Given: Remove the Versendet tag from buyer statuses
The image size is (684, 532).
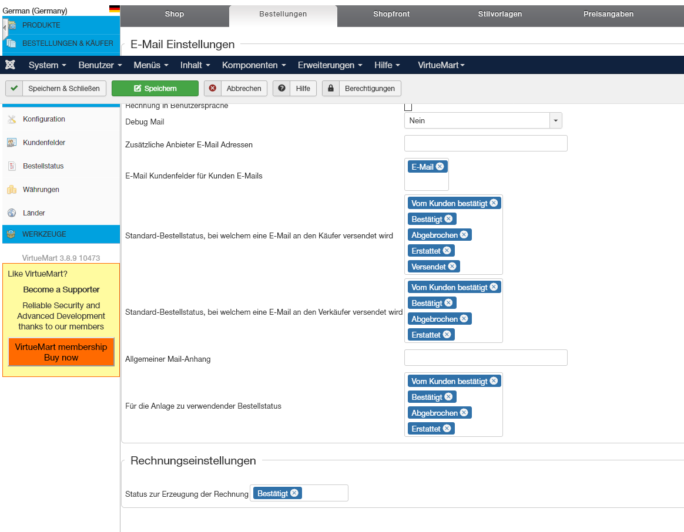Looking at the screenshot, I should pos(452,267).
